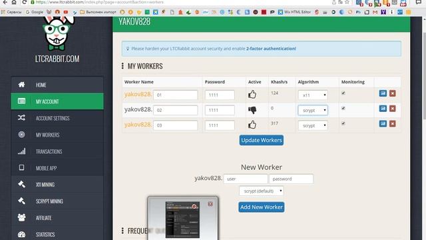This screenshot has width=426, height=240.
Task: Edit worker name field containing 01
Action: click(x=175, y=95)
